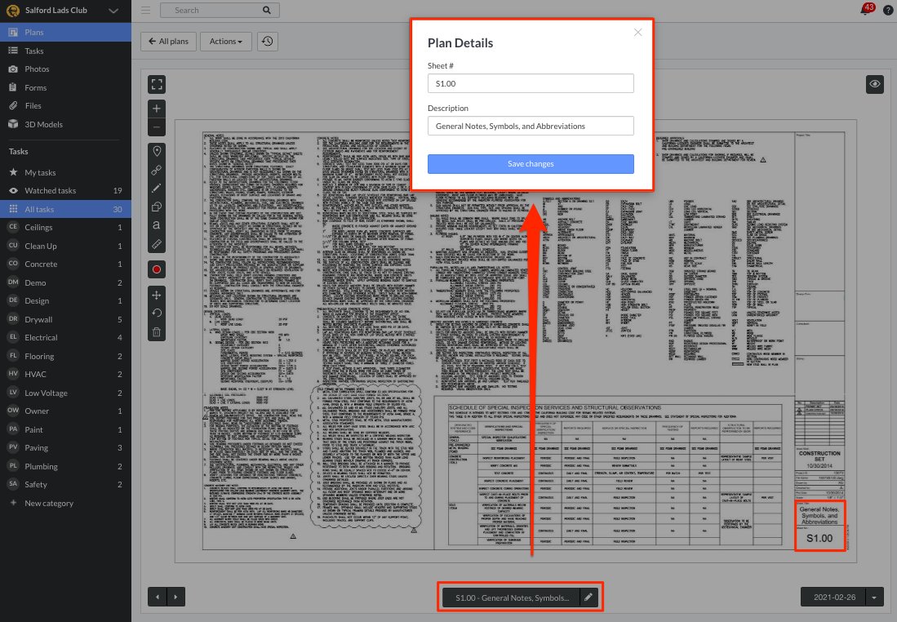Expand the Actions dropdown
The width and height of the screenshot is (897, 622).
click(x=224, y=42)
